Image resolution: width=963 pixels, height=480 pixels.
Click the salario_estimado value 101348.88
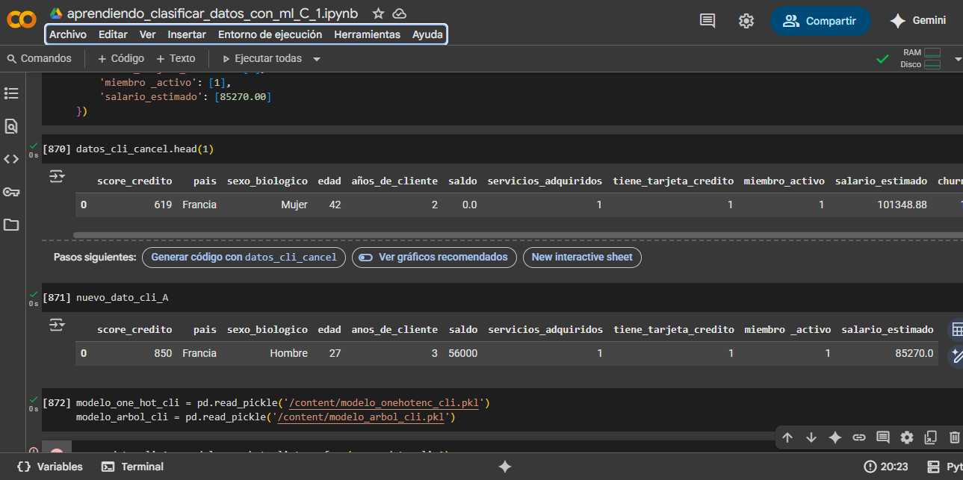coord(902,205)
